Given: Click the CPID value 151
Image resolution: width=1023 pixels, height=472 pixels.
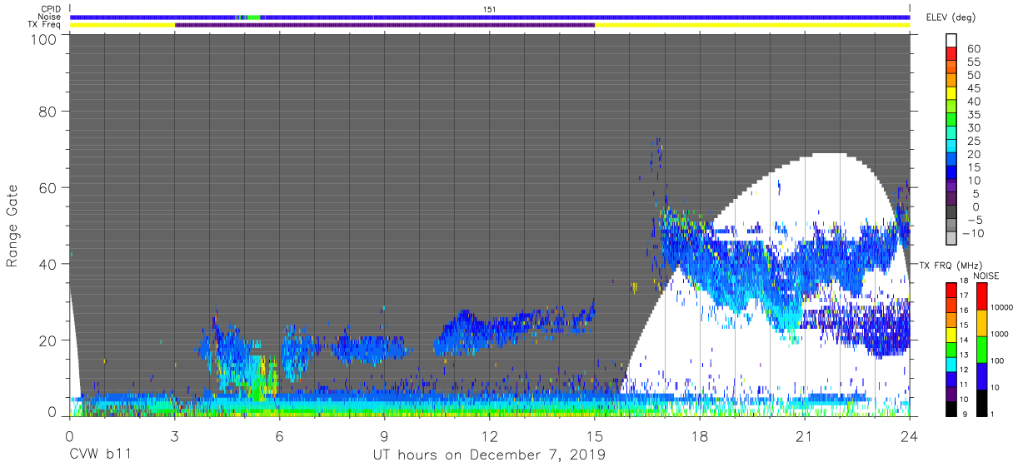Looking at the screenshot, I should (490, 9).
